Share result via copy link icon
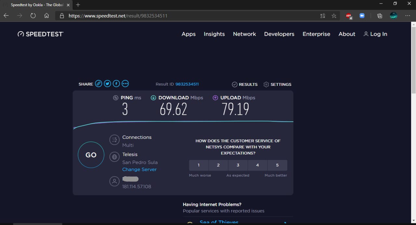416x225 pixels. [98, 84]
